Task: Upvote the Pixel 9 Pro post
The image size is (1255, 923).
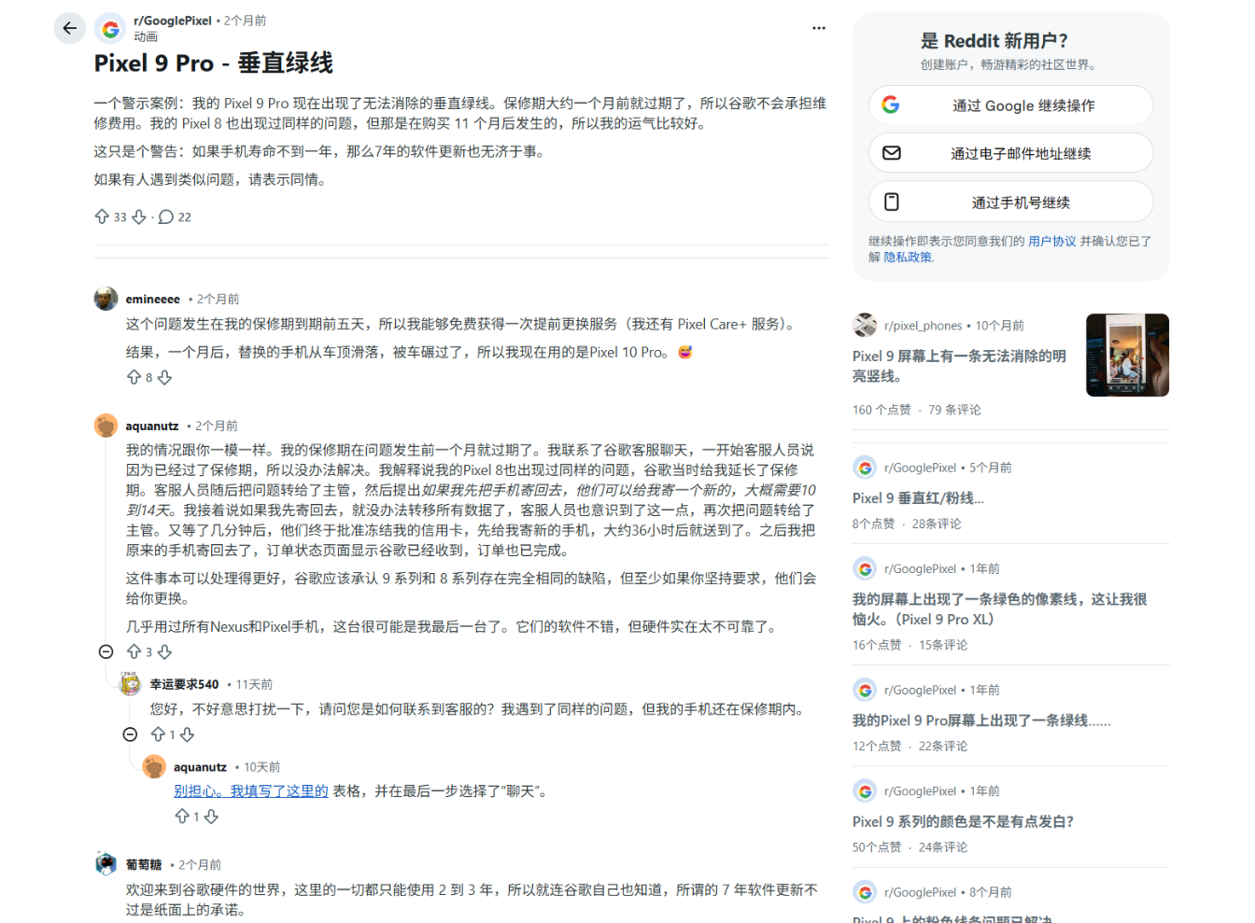Action: pyautogui.click(x=103, y=216)
